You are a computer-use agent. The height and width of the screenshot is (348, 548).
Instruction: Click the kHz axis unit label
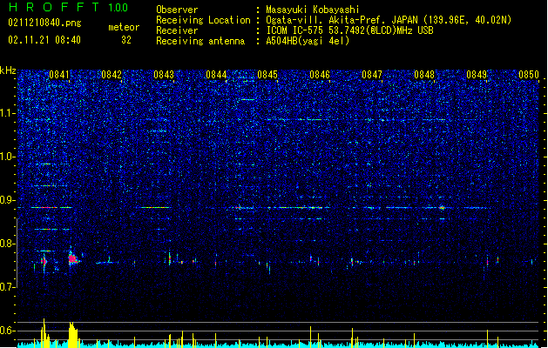click(x=8, y=70)
